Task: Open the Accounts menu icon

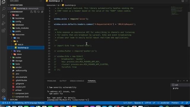Action: [x=4, y=90]
